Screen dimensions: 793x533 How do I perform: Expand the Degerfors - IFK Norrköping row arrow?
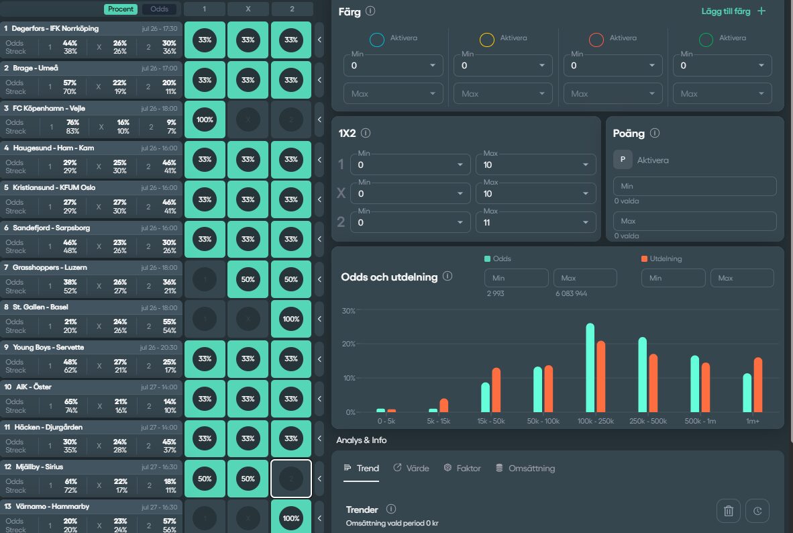point(319,40)
